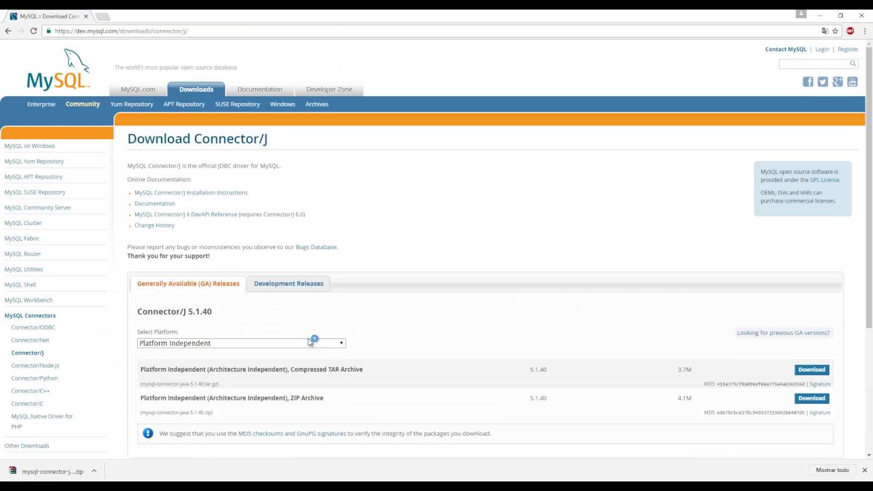Image resolution: width=873 pixels, height=491 pixels.
Task: Open Other Downloads in sidebar
Action: coord(27,446)
